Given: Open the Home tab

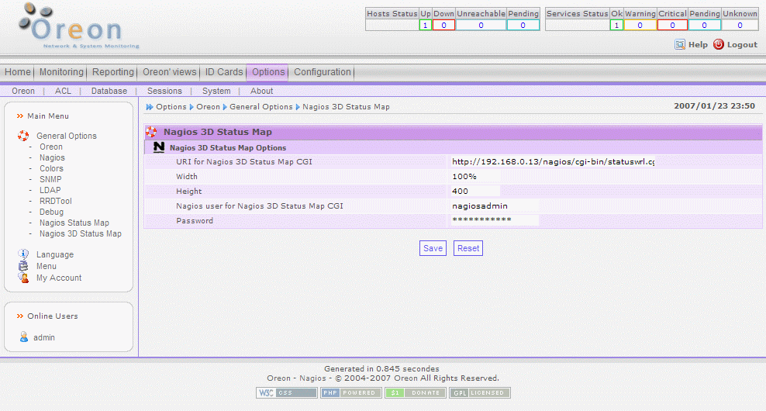Looking at the screenshot, I should click(18, 72).
